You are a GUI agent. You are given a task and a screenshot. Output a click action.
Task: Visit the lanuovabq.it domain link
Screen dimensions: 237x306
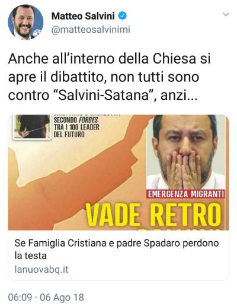(41, 270)
